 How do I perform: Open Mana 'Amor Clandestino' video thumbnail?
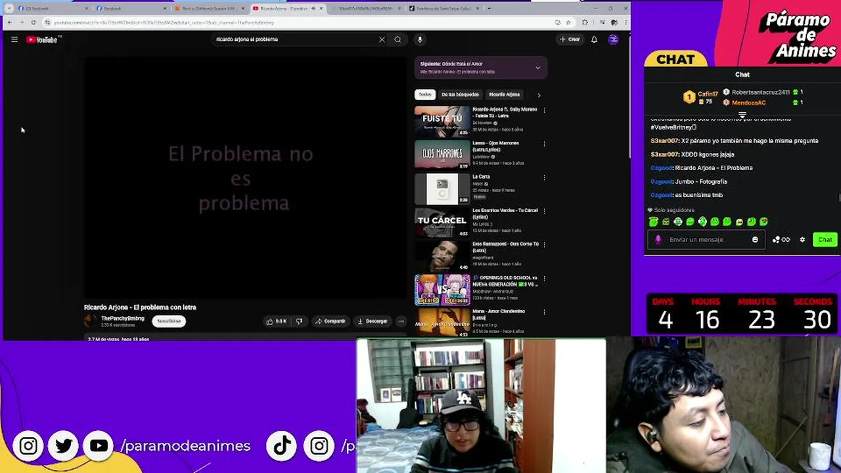coord(442,323)
